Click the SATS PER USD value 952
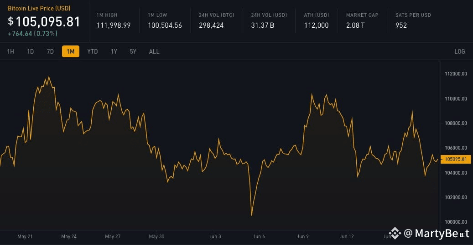473x245 pixels. pyautogui.click(x=401, y=25)
